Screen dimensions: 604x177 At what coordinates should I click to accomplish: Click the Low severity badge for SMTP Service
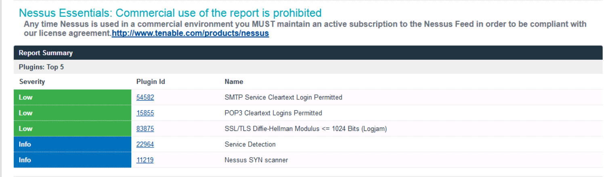point(72,97)
